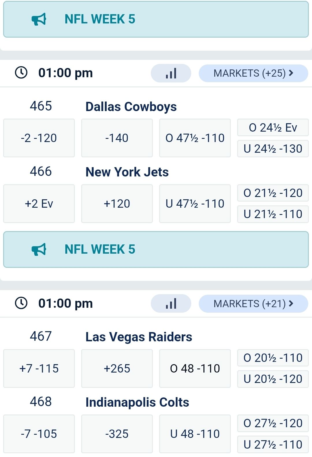312x457 pixels.
Task: Open stats chart for Cowboys vs Jets game
Action: [171, 73]
